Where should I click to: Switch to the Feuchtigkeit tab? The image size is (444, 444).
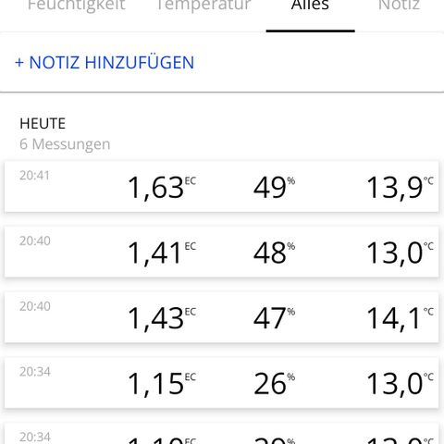tap(77, 6)
